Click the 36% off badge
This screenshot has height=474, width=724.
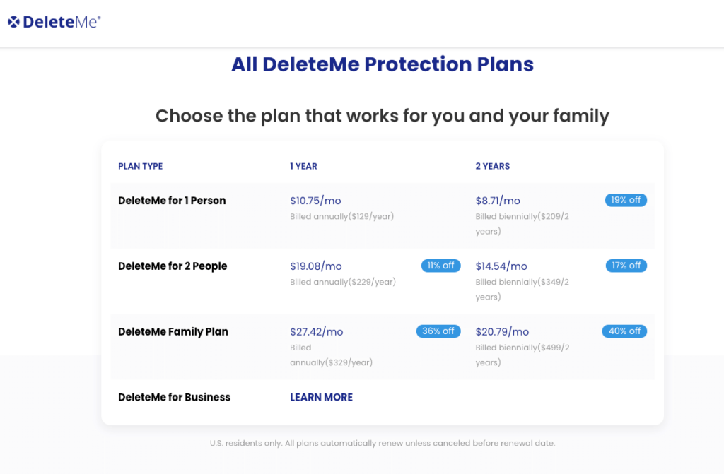pyautogui.click(x=438, y=331)
